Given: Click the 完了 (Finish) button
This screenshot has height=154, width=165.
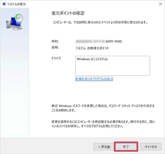Looking at the screenshot, I should click(126, 147).
